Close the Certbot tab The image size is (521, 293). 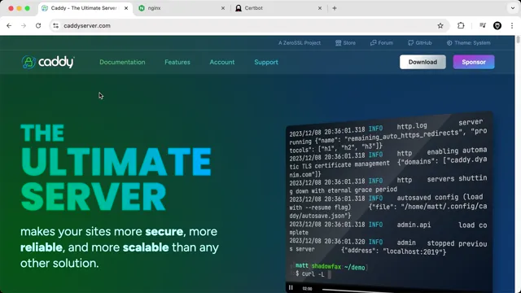pyautogui.click(x=320, y=8)
